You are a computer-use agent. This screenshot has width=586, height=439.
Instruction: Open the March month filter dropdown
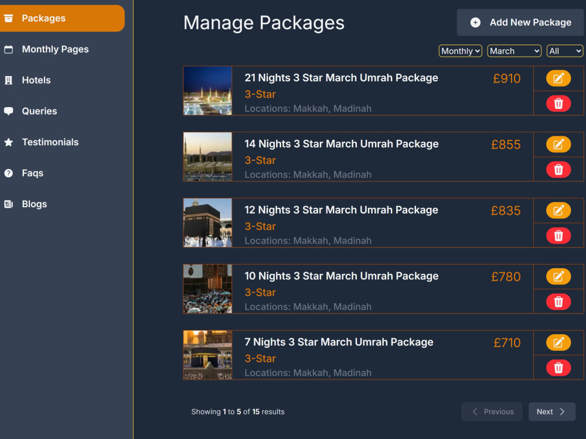514,51
